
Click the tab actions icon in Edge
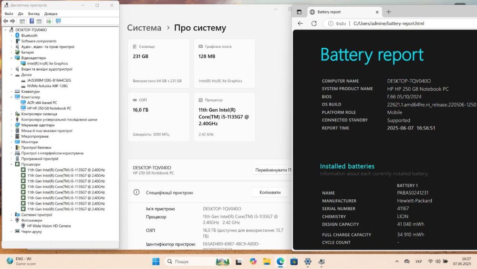299,12
